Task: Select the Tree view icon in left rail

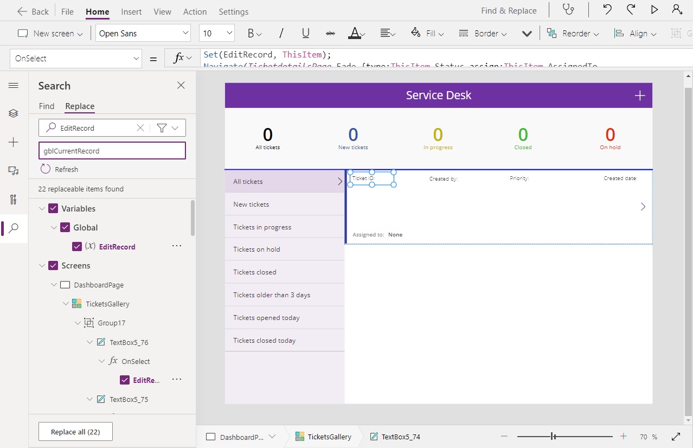Action: click(x=13, y=113)
